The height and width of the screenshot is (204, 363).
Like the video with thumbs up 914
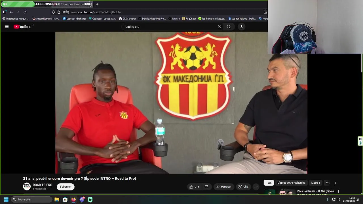[195, 187]
